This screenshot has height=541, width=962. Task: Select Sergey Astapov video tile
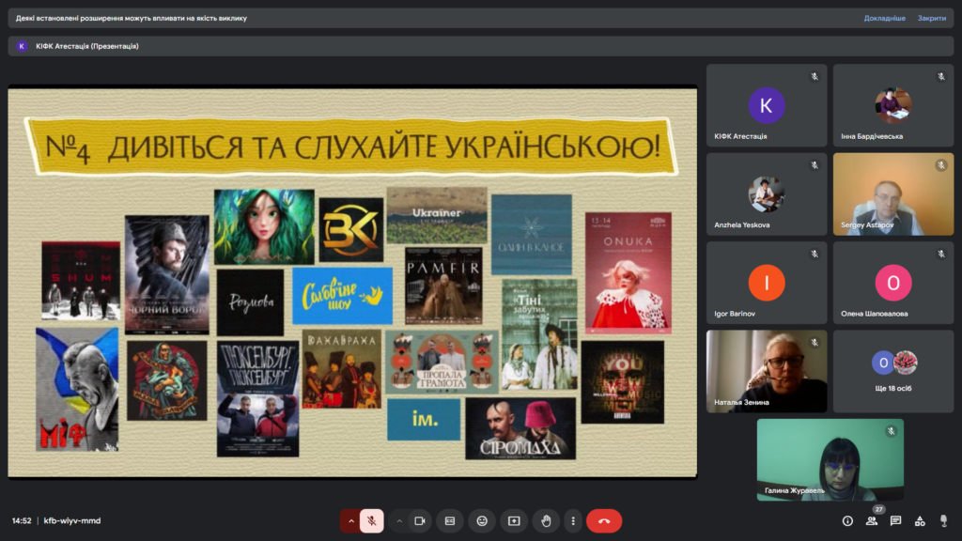pos(893,193)
